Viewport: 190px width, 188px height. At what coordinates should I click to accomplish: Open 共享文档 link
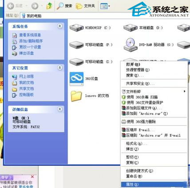(x=26, y=88)
